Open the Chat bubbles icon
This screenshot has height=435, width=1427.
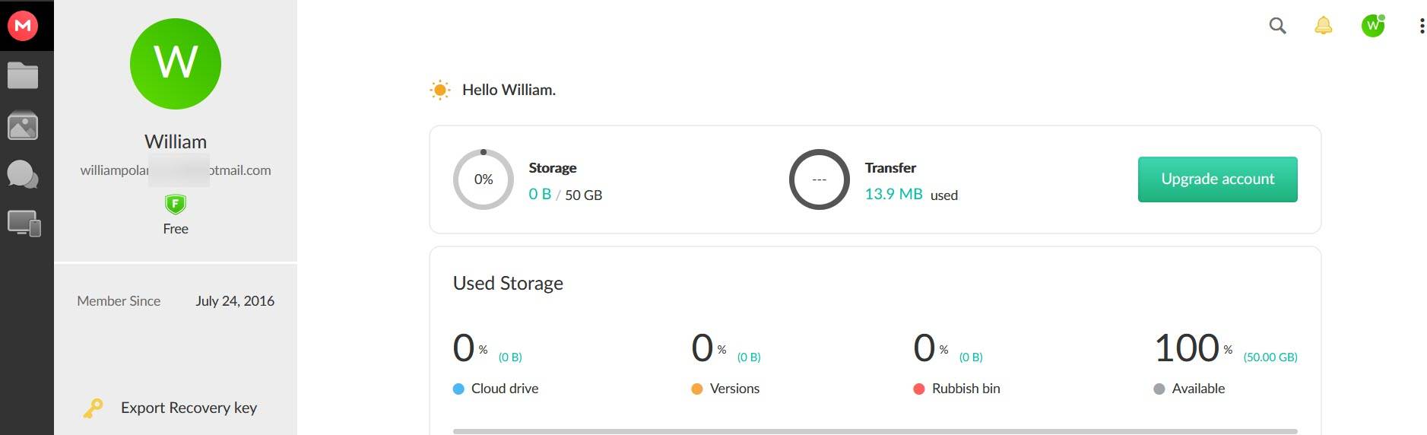(x=23, y=175)
